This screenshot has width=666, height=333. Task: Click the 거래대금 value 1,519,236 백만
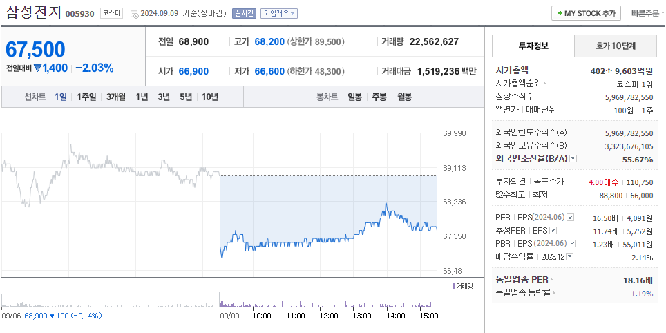pyautogui.click(x=447, y=71)
